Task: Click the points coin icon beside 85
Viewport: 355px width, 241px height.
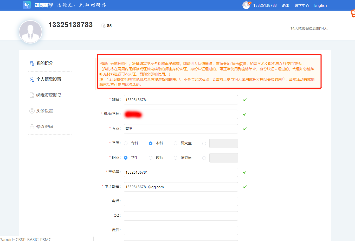Action: tap(104, 26)
